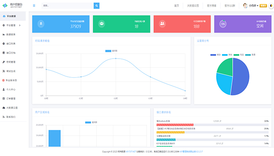Viewport: 274px width, 156px height.
Task: Click the blue search magnifier button
Action: tap(97, 5)
